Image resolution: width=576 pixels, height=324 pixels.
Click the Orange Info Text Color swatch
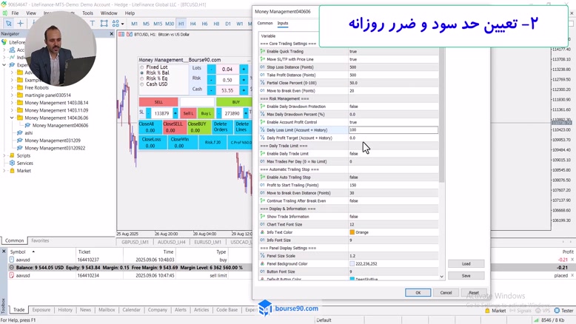click(x=352, y=232)
